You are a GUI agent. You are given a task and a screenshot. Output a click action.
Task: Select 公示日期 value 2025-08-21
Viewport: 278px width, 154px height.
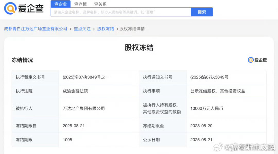[201, 140]
